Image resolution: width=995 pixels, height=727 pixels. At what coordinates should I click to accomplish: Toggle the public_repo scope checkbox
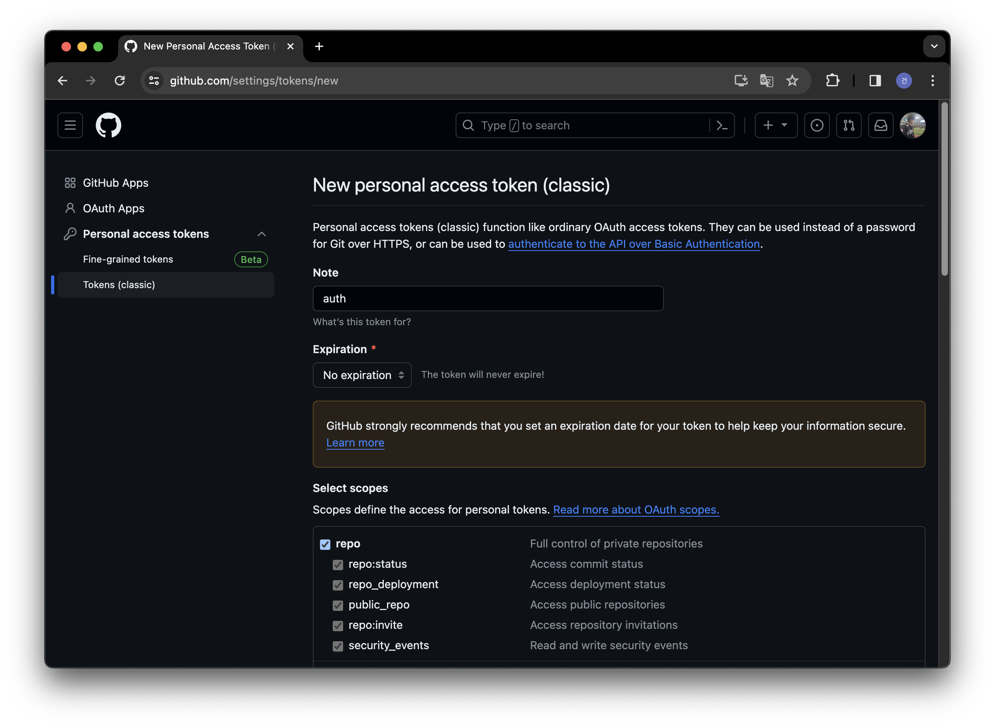pos(338,606)
